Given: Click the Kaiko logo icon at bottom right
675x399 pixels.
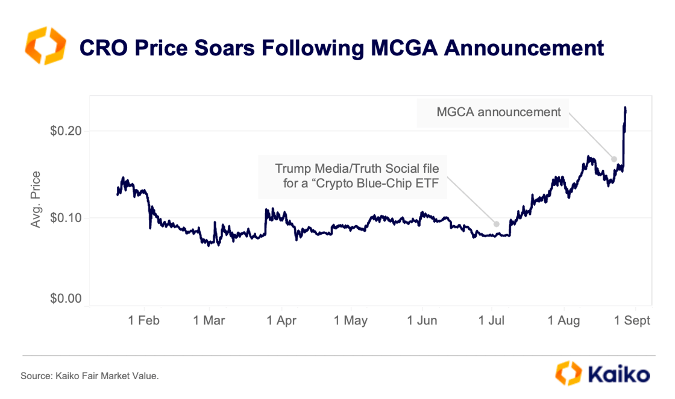Looking at the screenshot, I should [x=568, y=374].
